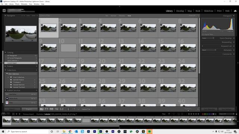Switch to Grid view in the toolbar
239x134 pixels.
point(41,109)
